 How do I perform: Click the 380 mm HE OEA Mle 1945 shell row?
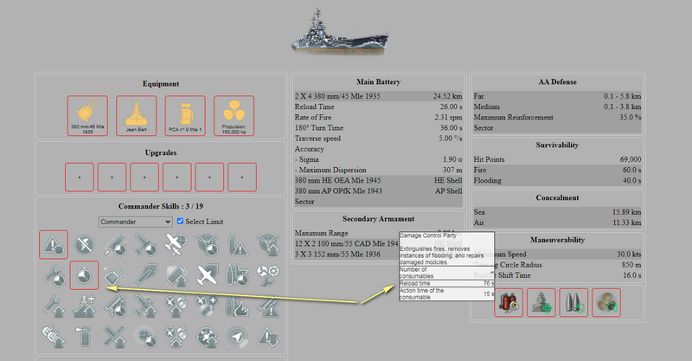click(x=377, y=180)
